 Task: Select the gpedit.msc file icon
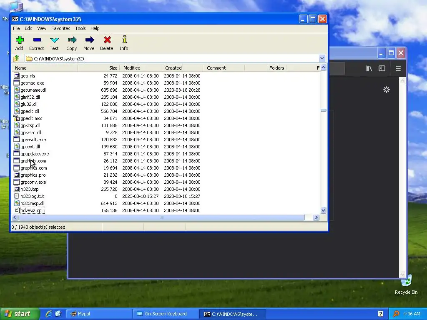pyautogui.click(x=17, y=118)
